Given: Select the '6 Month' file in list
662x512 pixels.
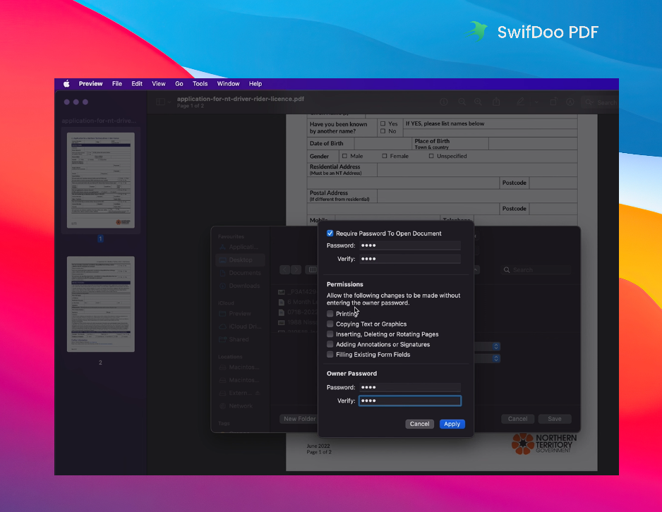Looking at the screenshot, I should pos(297,302).
